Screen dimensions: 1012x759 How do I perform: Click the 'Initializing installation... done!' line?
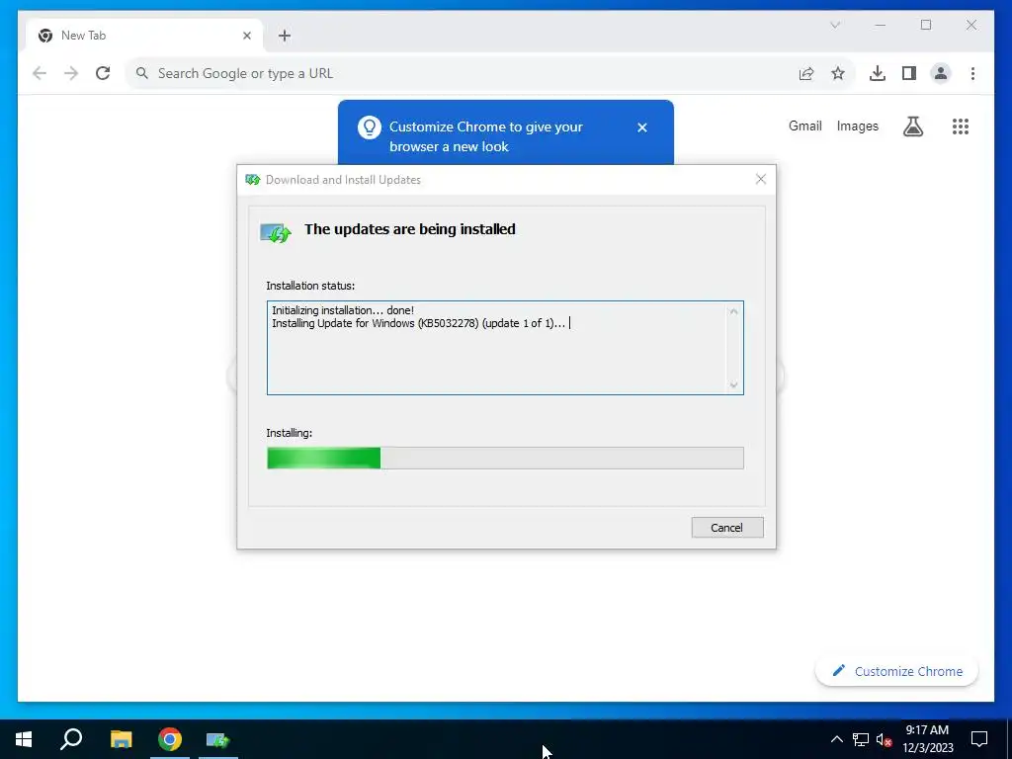coord(343,310)
